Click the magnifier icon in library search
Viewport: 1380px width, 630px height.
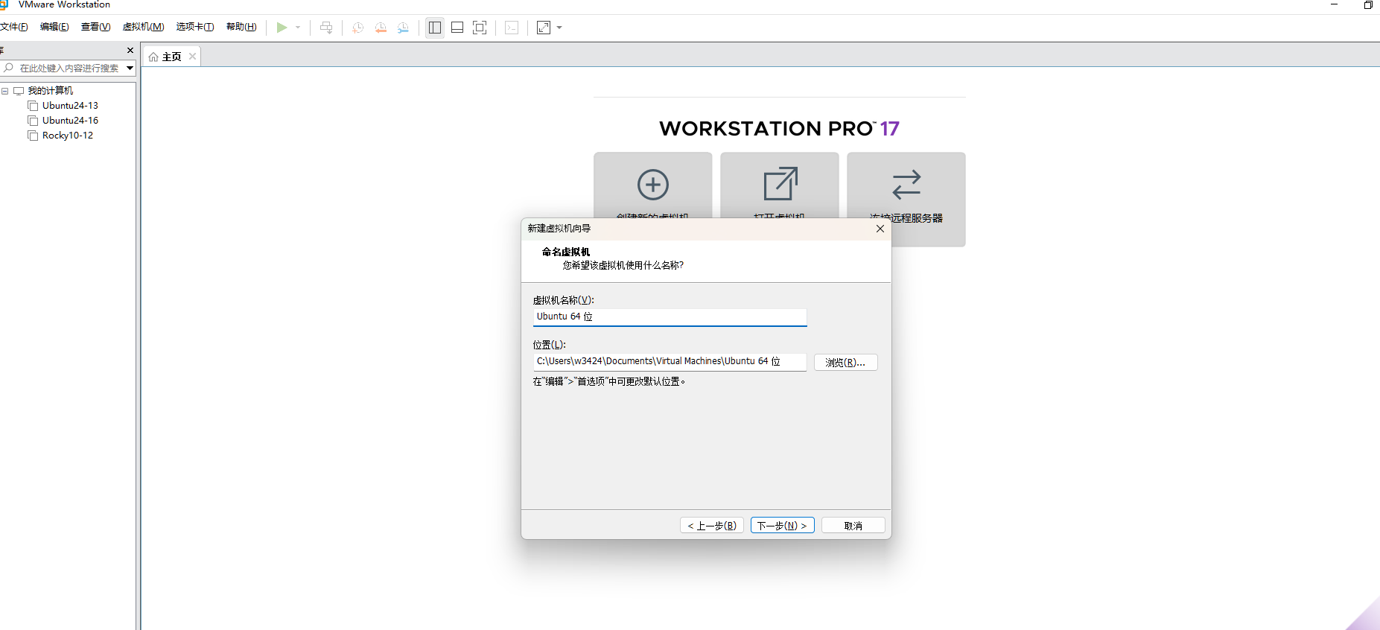pos(8,68)
